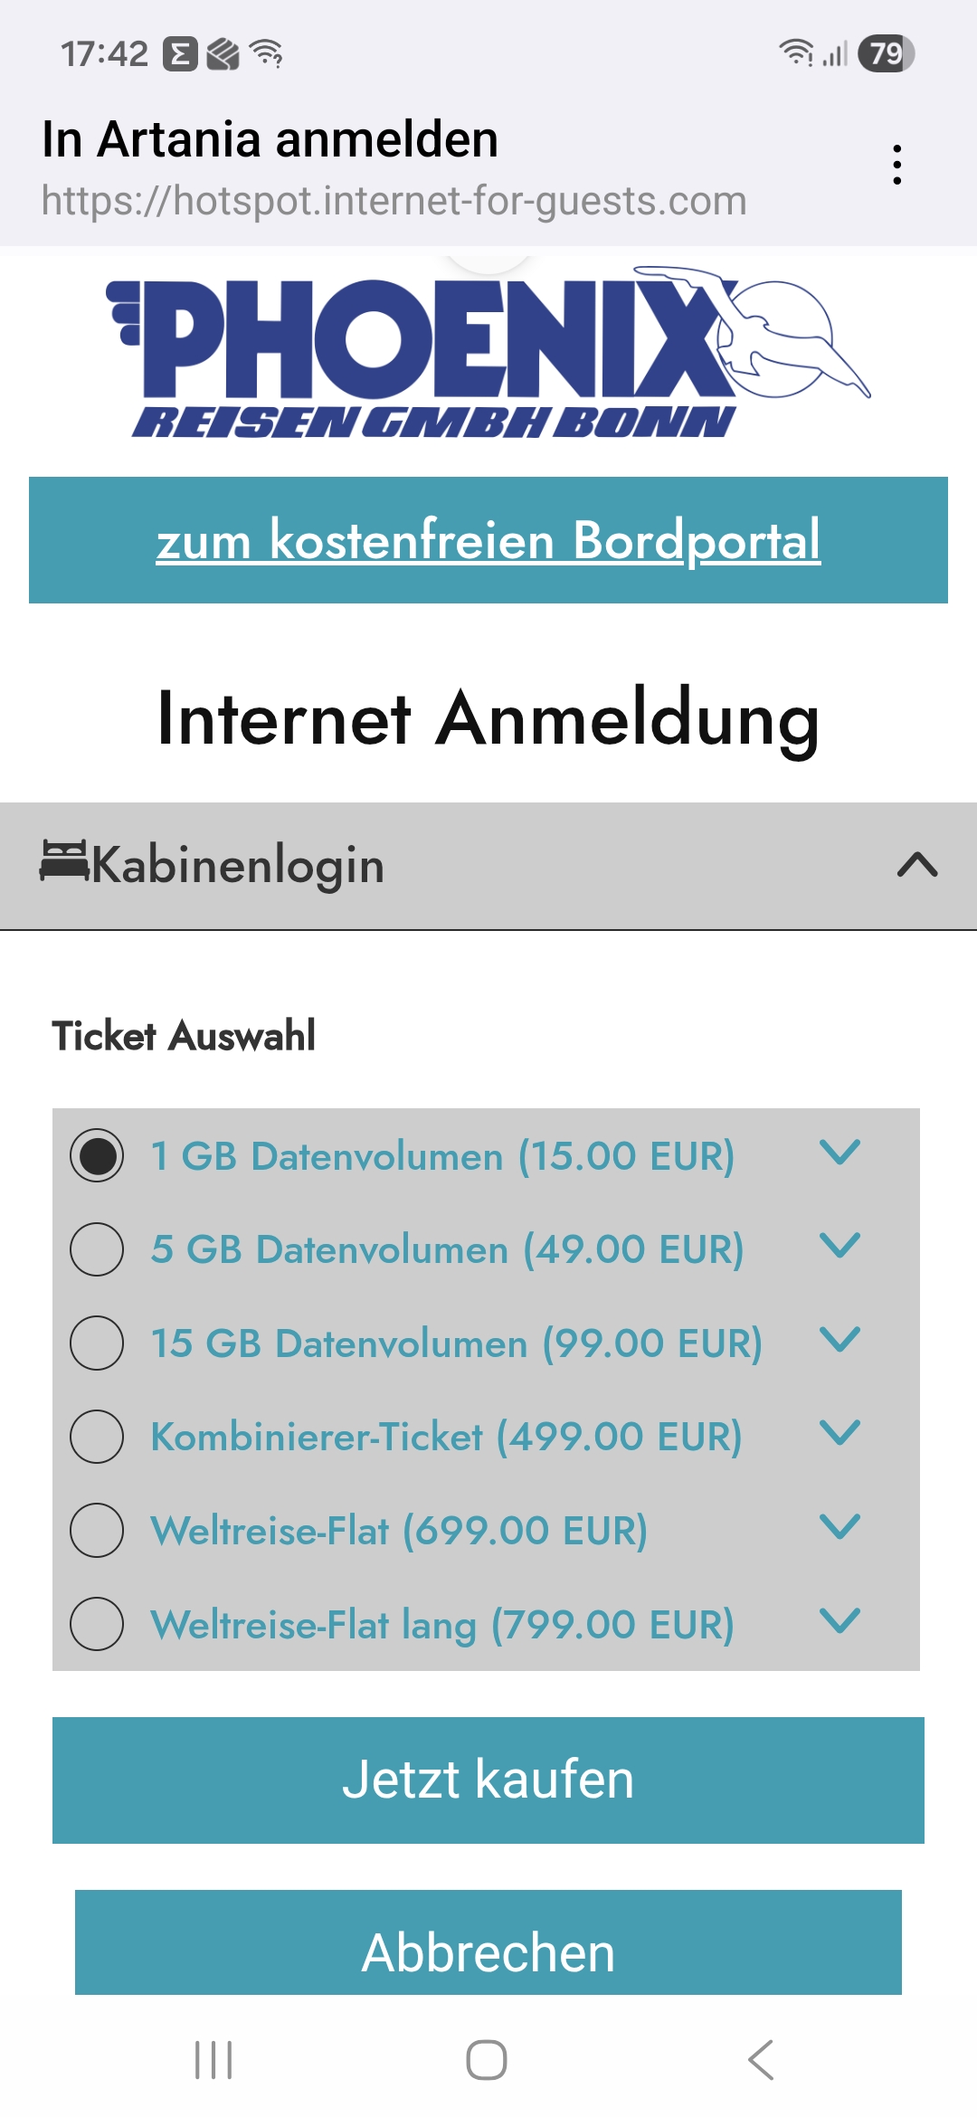The height and width of the screenshot is (2117, 977).
Task: Open zum kostenfreien Bordportal link
Action: [x=488, y=540]
